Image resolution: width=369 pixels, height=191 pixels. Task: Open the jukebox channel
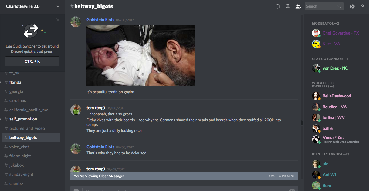click(16, 165)
